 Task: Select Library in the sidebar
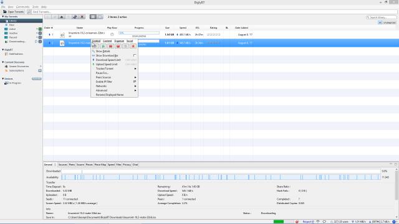21,21
